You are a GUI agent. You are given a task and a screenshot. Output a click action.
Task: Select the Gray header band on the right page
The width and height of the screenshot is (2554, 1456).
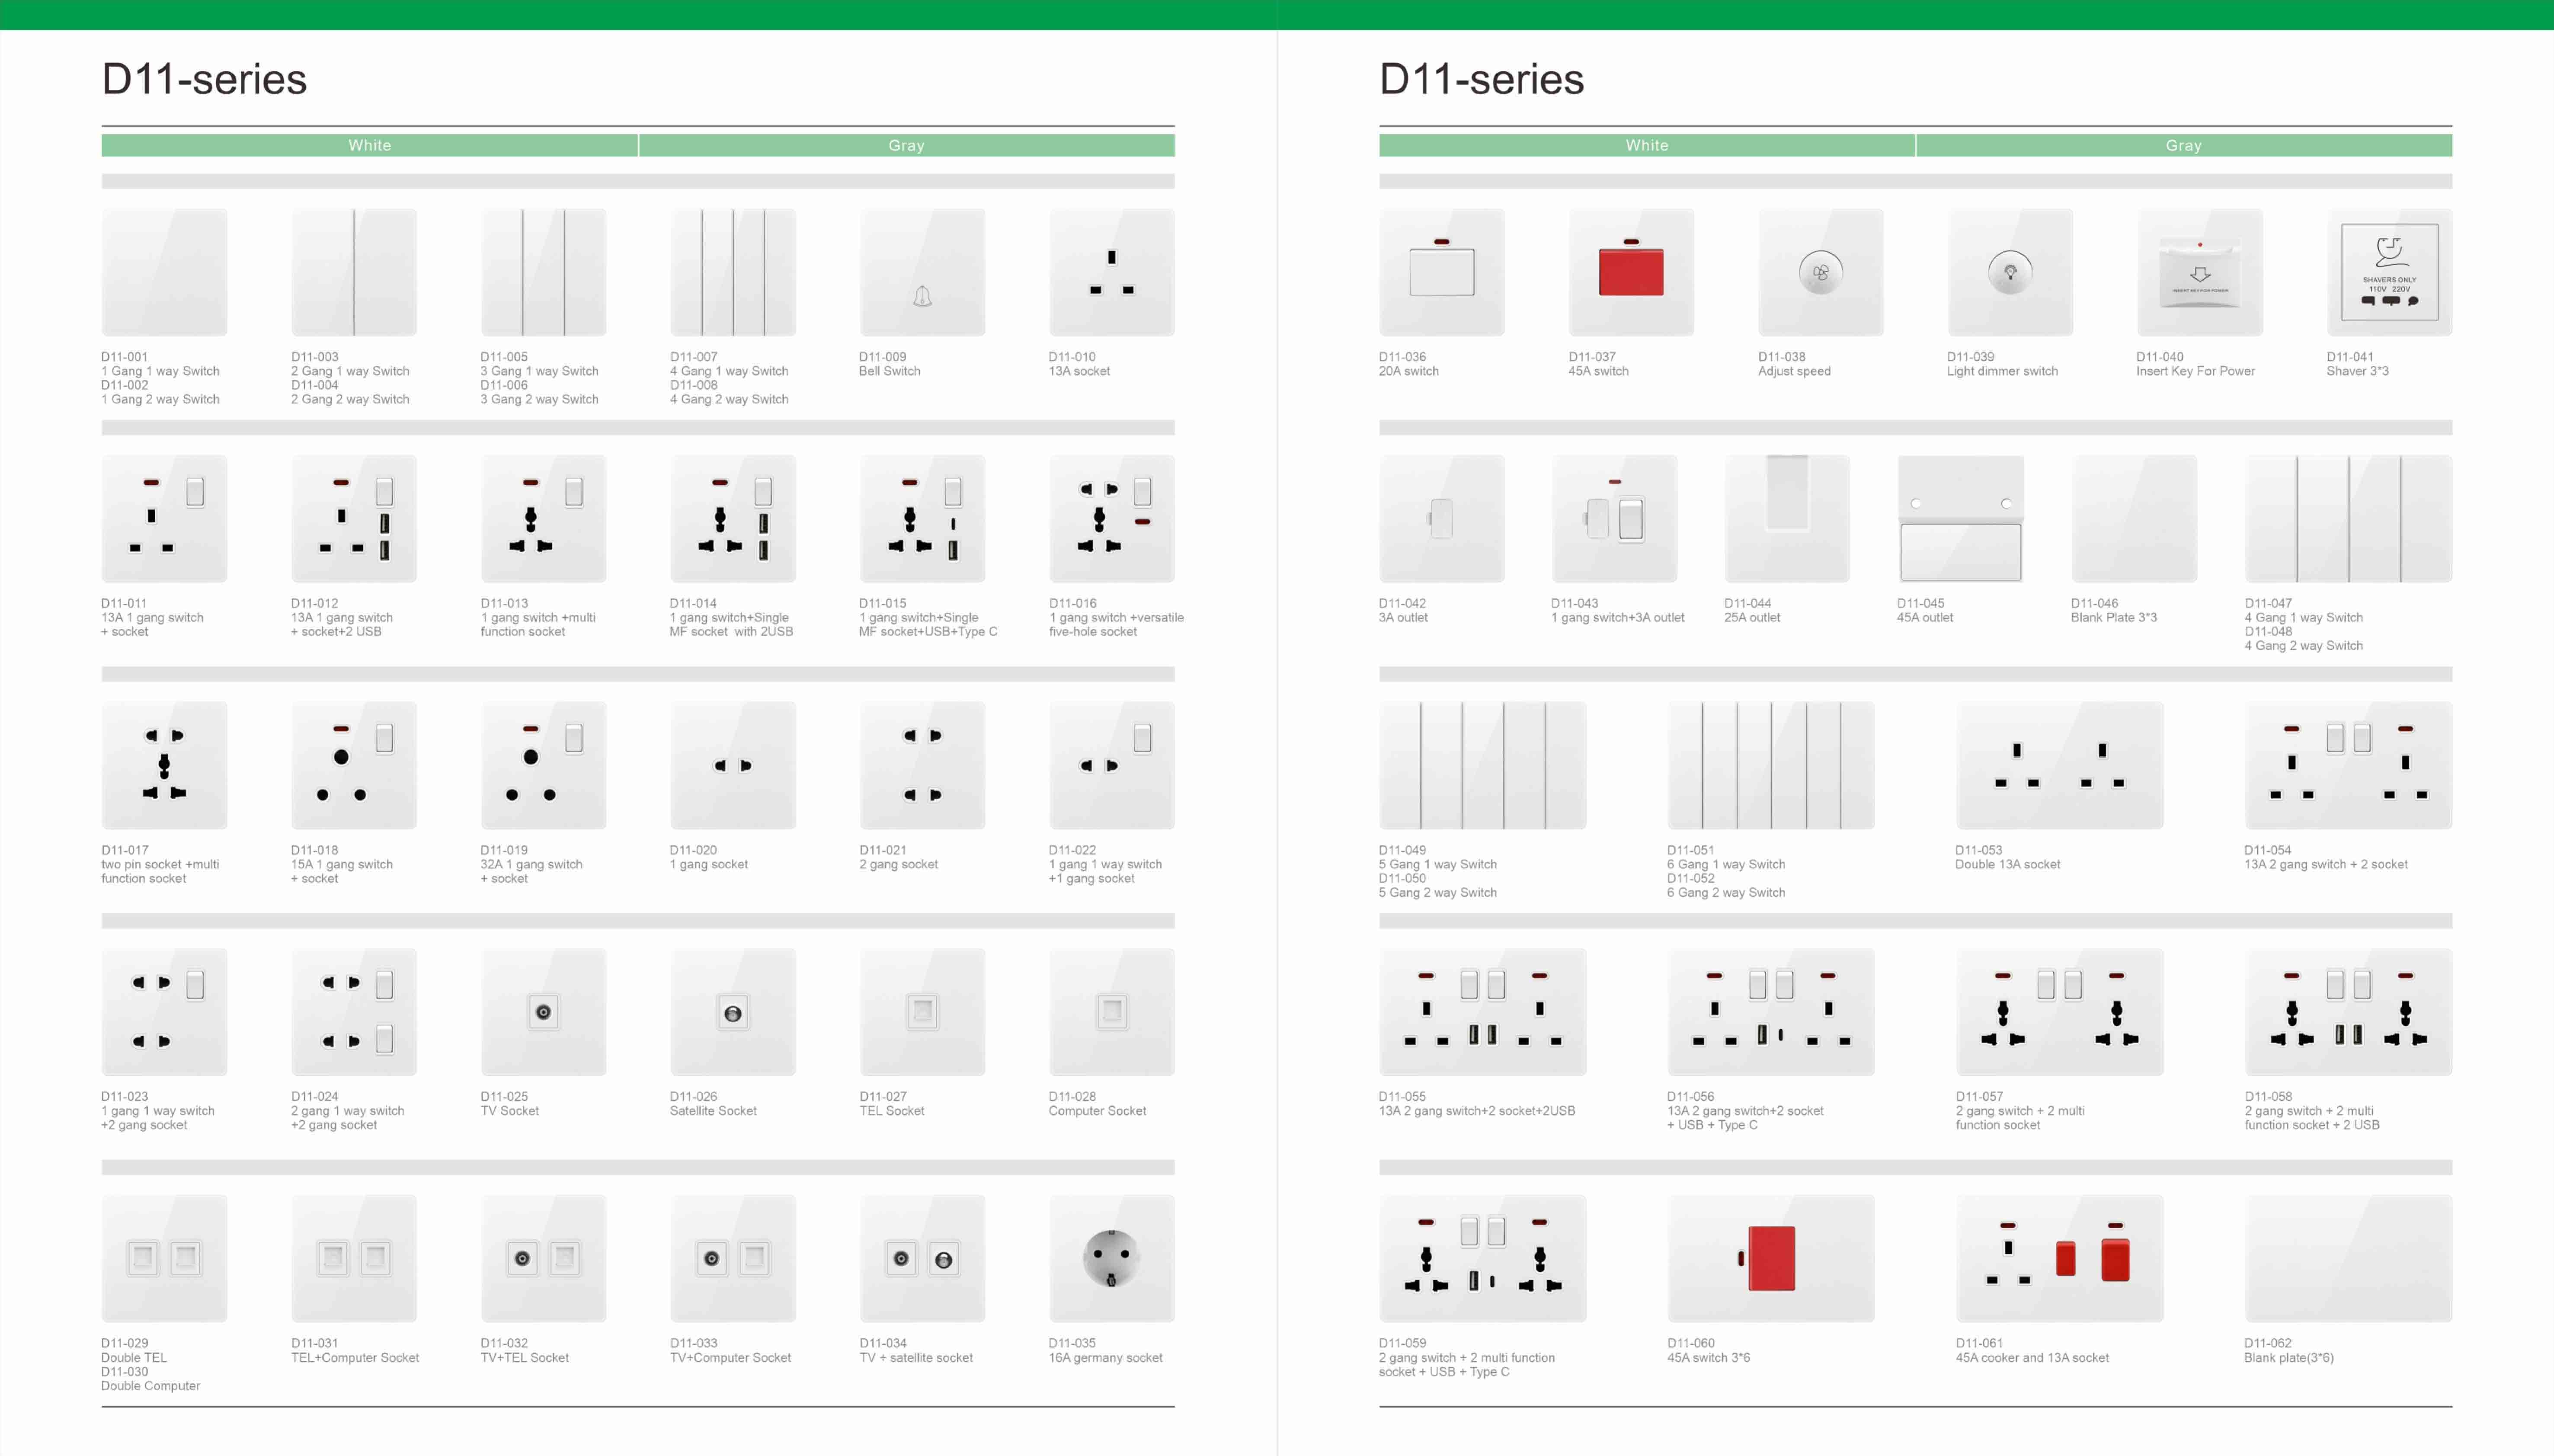pyautogui.click(x=2184, y=146)
